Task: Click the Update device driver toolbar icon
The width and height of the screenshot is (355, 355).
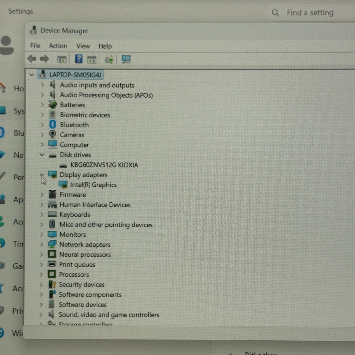Action: tap(109, 59)
